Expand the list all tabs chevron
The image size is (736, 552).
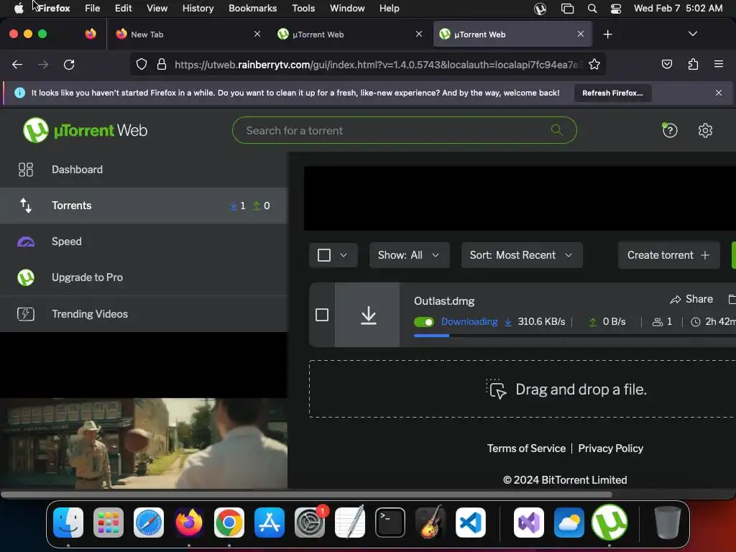click(692, 34)
